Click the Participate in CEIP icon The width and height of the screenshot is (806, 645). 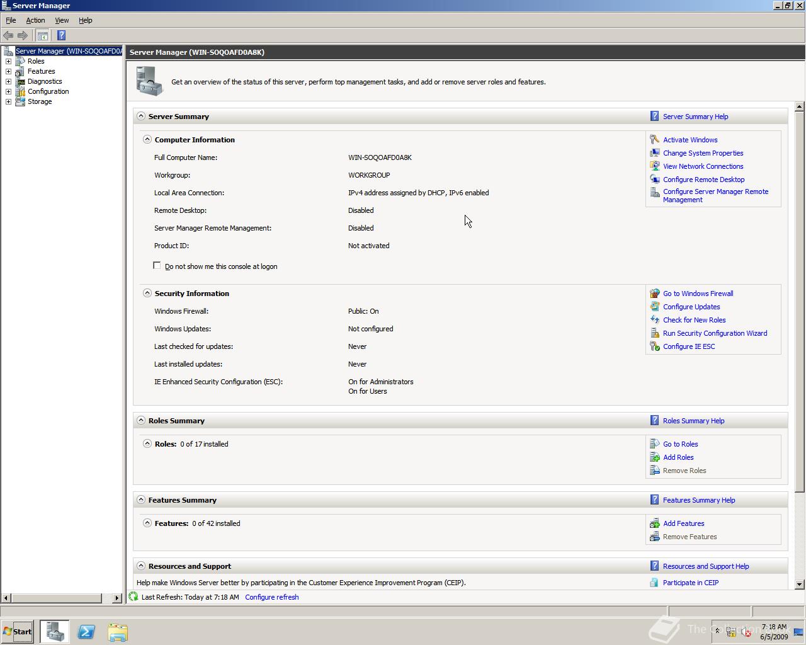655,583
